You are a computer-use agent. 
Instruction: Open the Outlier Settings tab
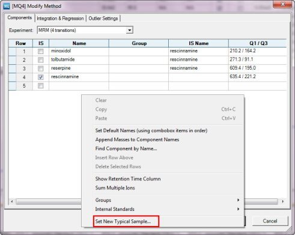click(103, 19)
